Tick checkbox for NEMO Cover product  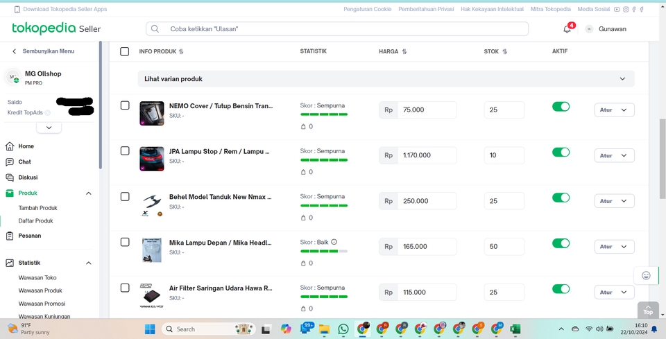click(125, 105)
